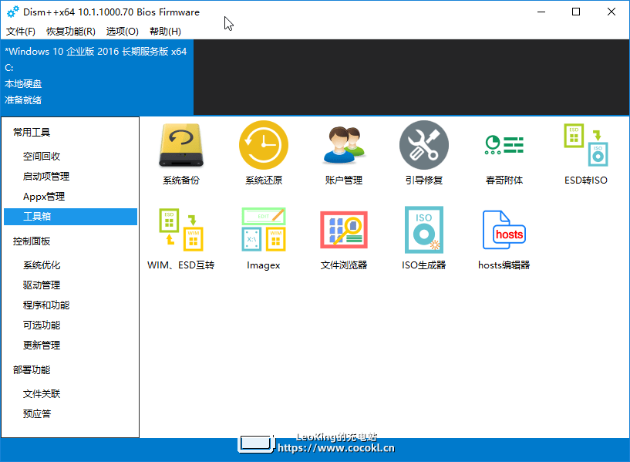This screenshot has height=462, width=630.
Task: Maximize the Dism++ window
Action: click(576, 12)
